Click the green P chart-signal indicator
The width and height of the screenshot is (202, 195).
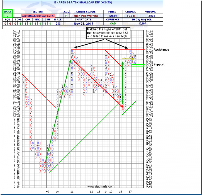point(66,16)
